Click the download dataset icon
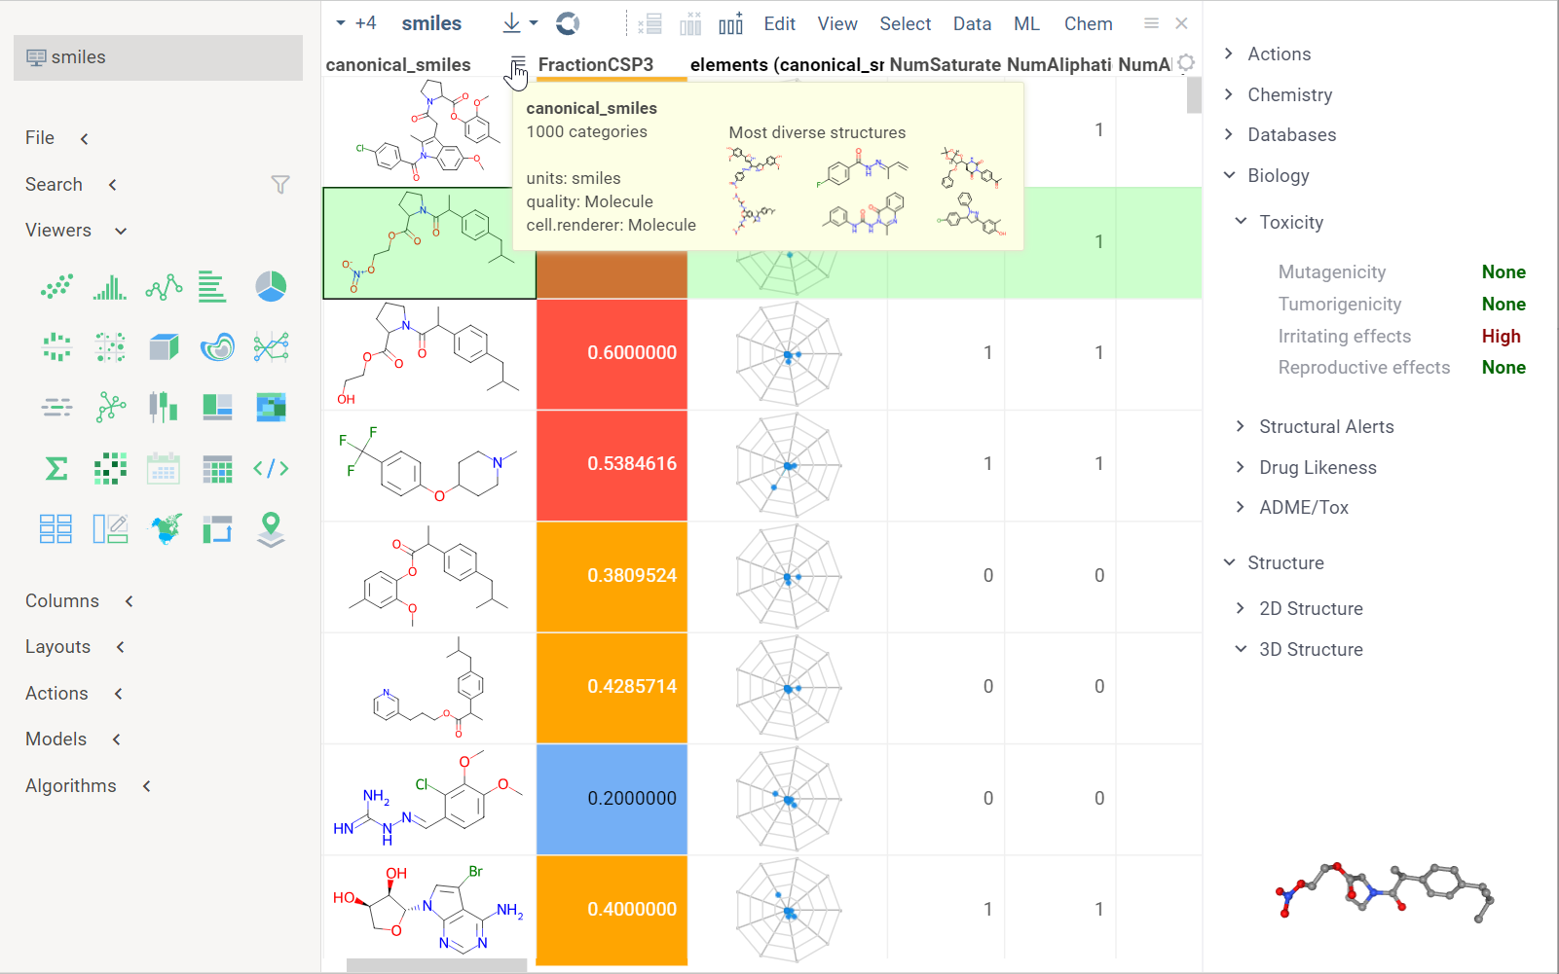Image resolution: width=1559 pixels, height=974 pixels. [510, 22]
